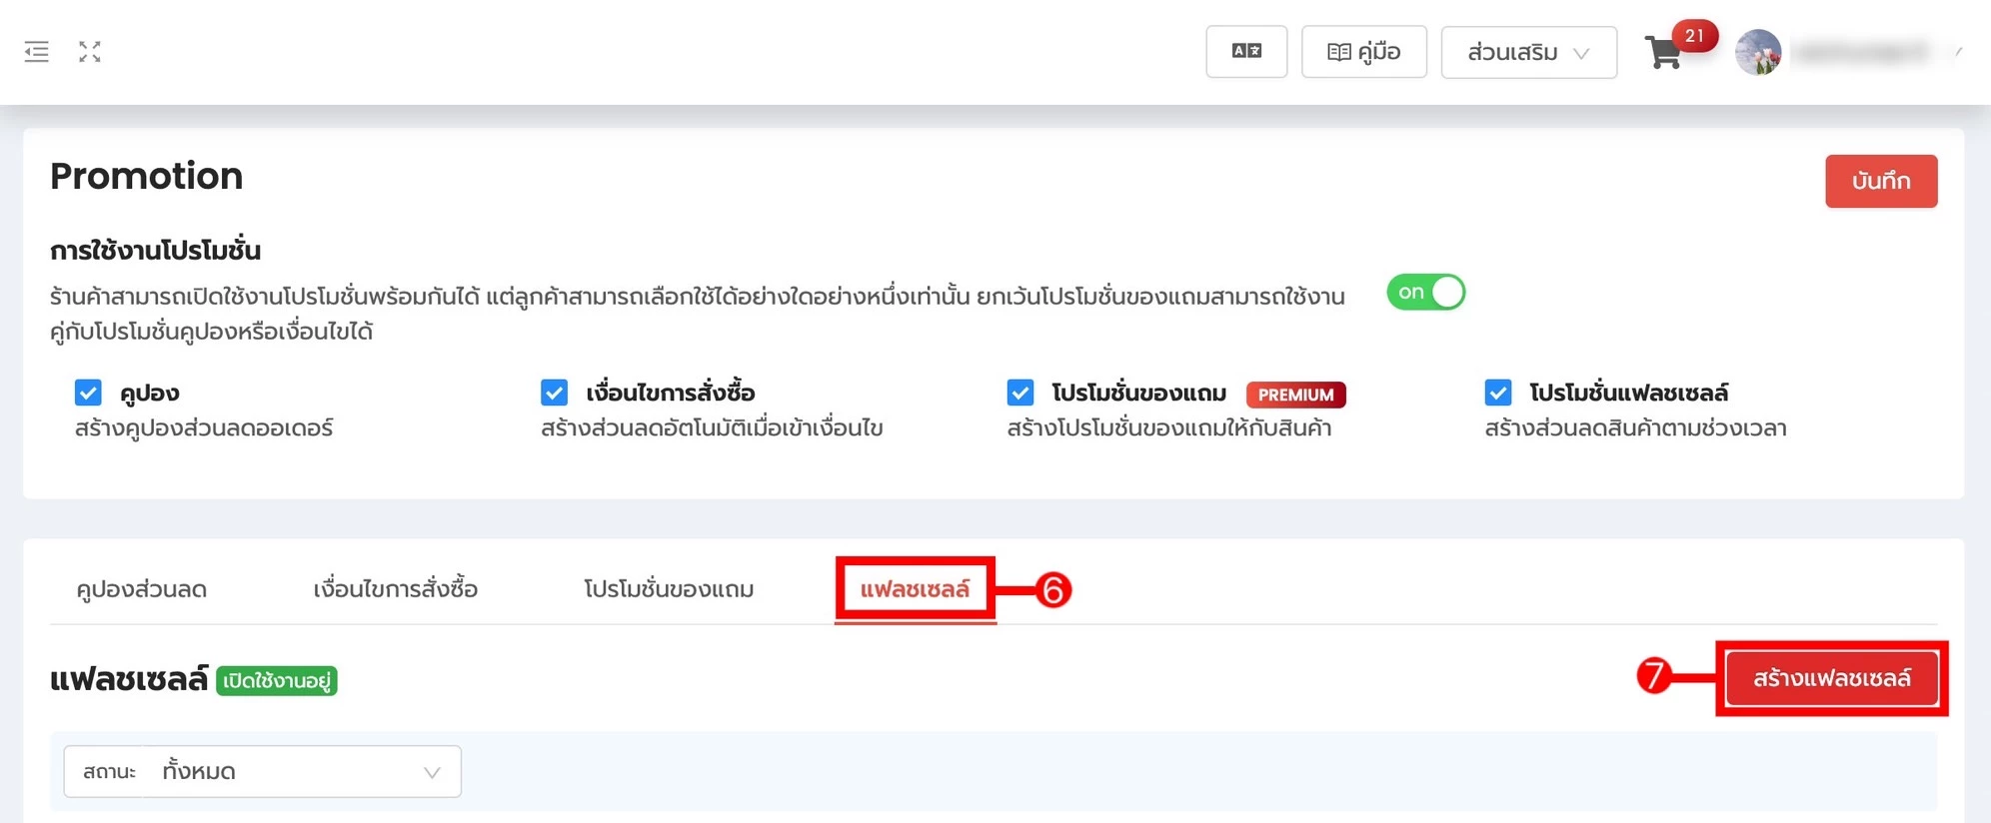The width and height of the screenshot is (1991, 823).
Task: Uncheck the โปรโมชั่นของแถม checkbox
Action: pyautogui.click(x=1019, y=393)
